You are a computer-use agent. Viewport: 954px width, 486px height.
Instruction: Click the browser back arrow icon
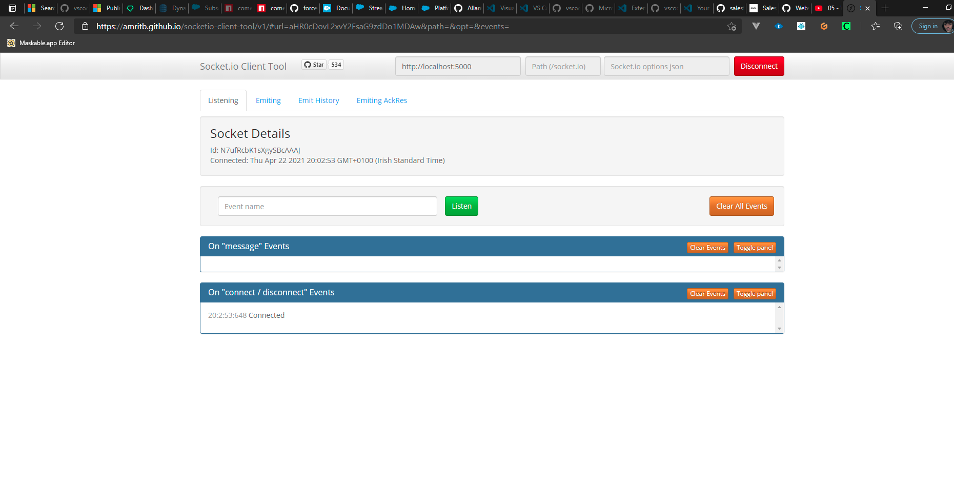pos(14,26)
